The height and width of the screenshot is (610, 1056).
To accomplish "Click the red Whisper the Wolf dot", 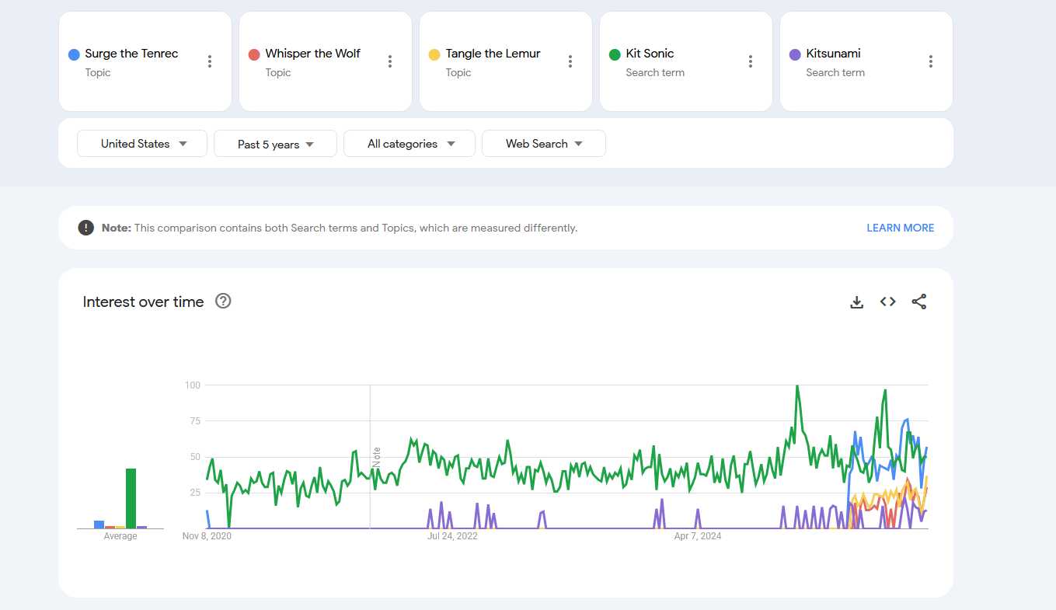I will 254,54.
